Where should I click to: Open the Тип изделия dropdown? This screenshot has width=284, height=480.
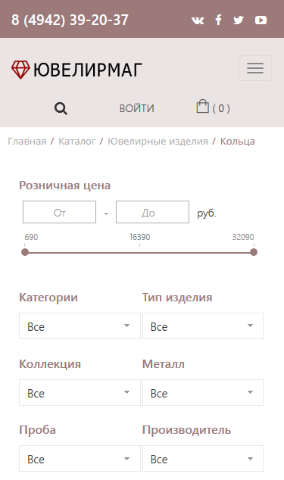(203, 326)
